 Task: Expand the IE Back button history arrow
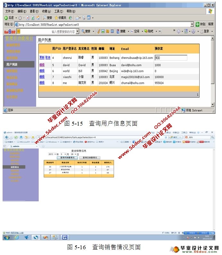pyautogui.click(x=16, y=18)
